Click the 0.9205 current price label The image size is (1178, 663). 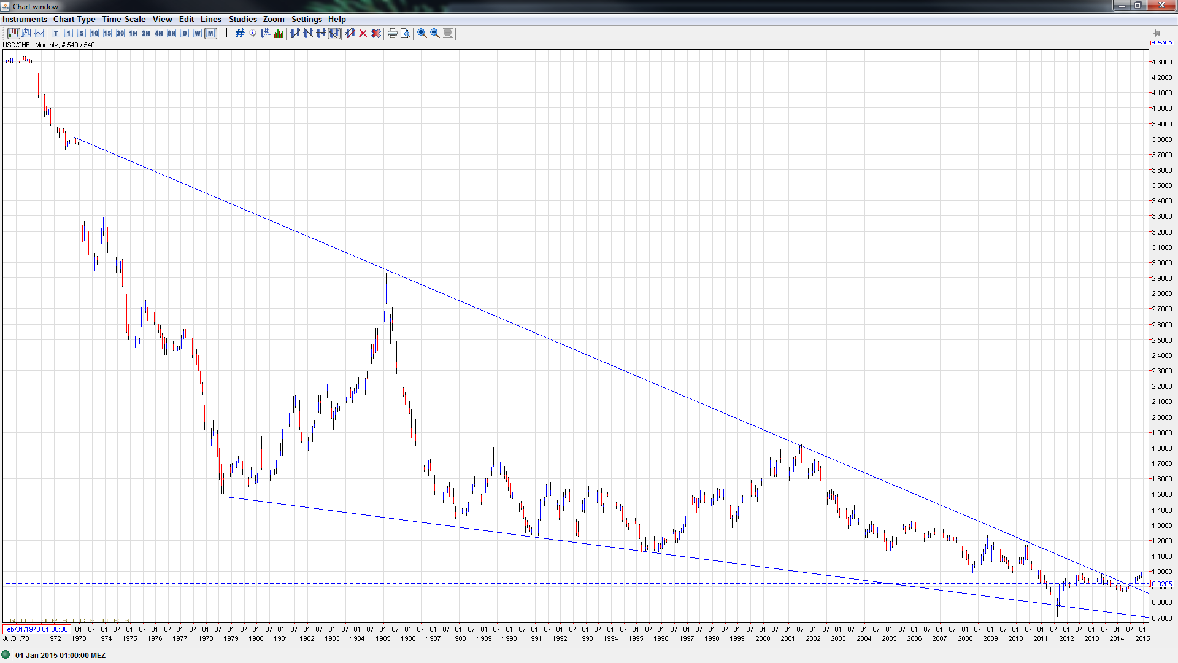(x=1161, y=584)
